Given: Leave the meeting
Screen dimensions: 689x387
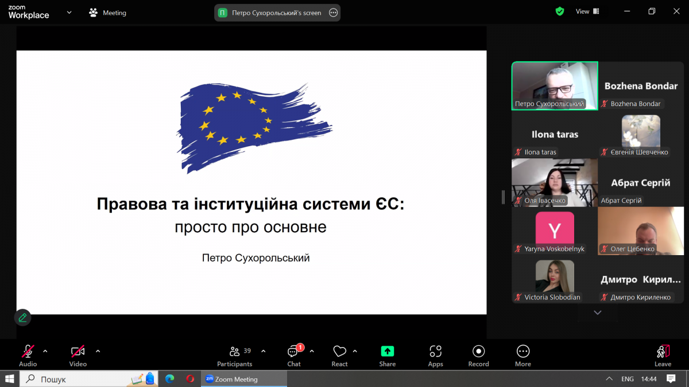Looking at the screenshot, I should [663, 355].
